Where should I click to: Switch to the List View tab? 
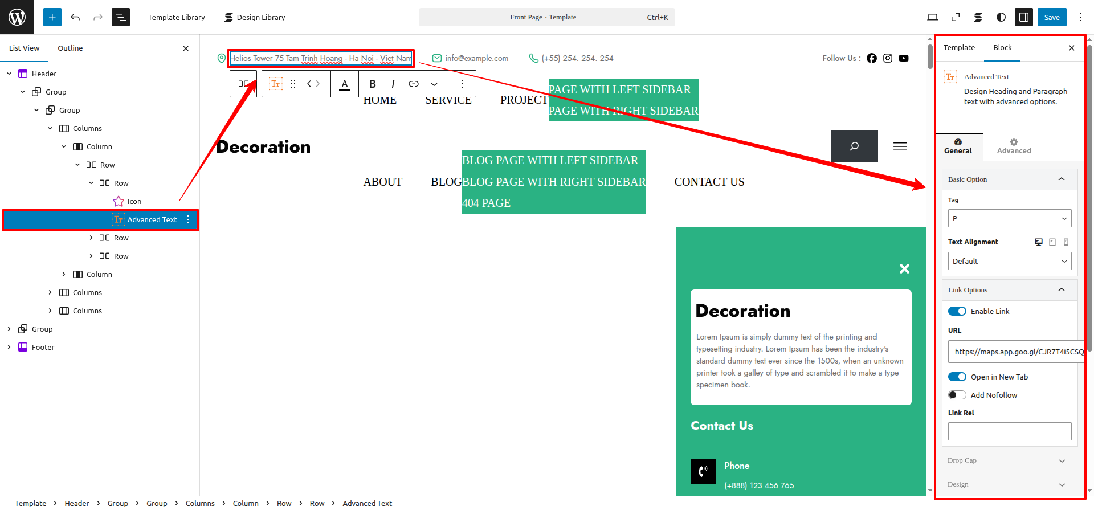tap(25, 48)
